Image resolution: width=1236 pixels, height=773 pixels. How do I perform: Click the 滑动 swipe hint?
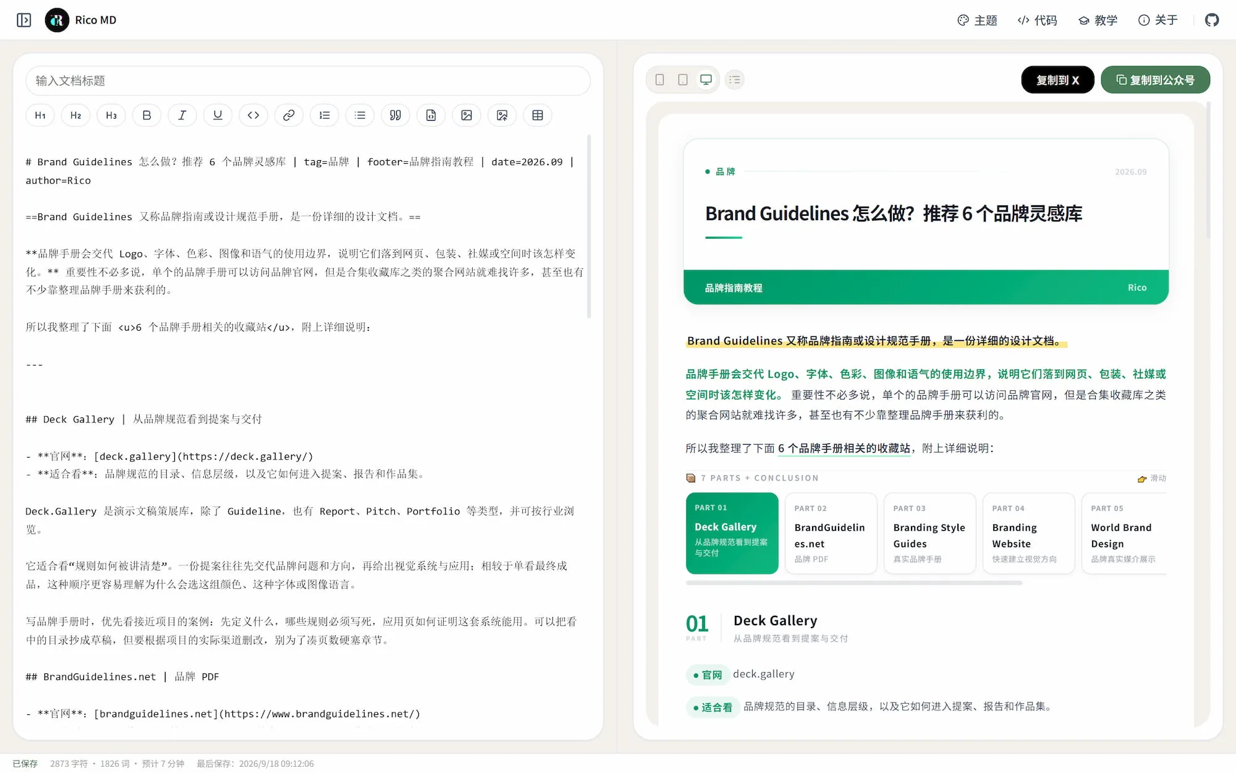[x=1152, y=478]
